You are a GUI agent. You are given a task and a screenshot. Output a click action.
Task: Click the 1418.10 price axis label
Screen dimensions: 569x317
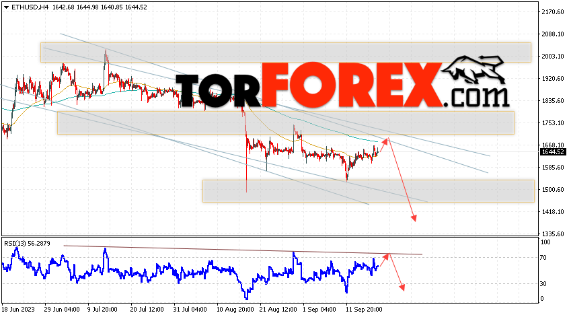coord(553,212)
